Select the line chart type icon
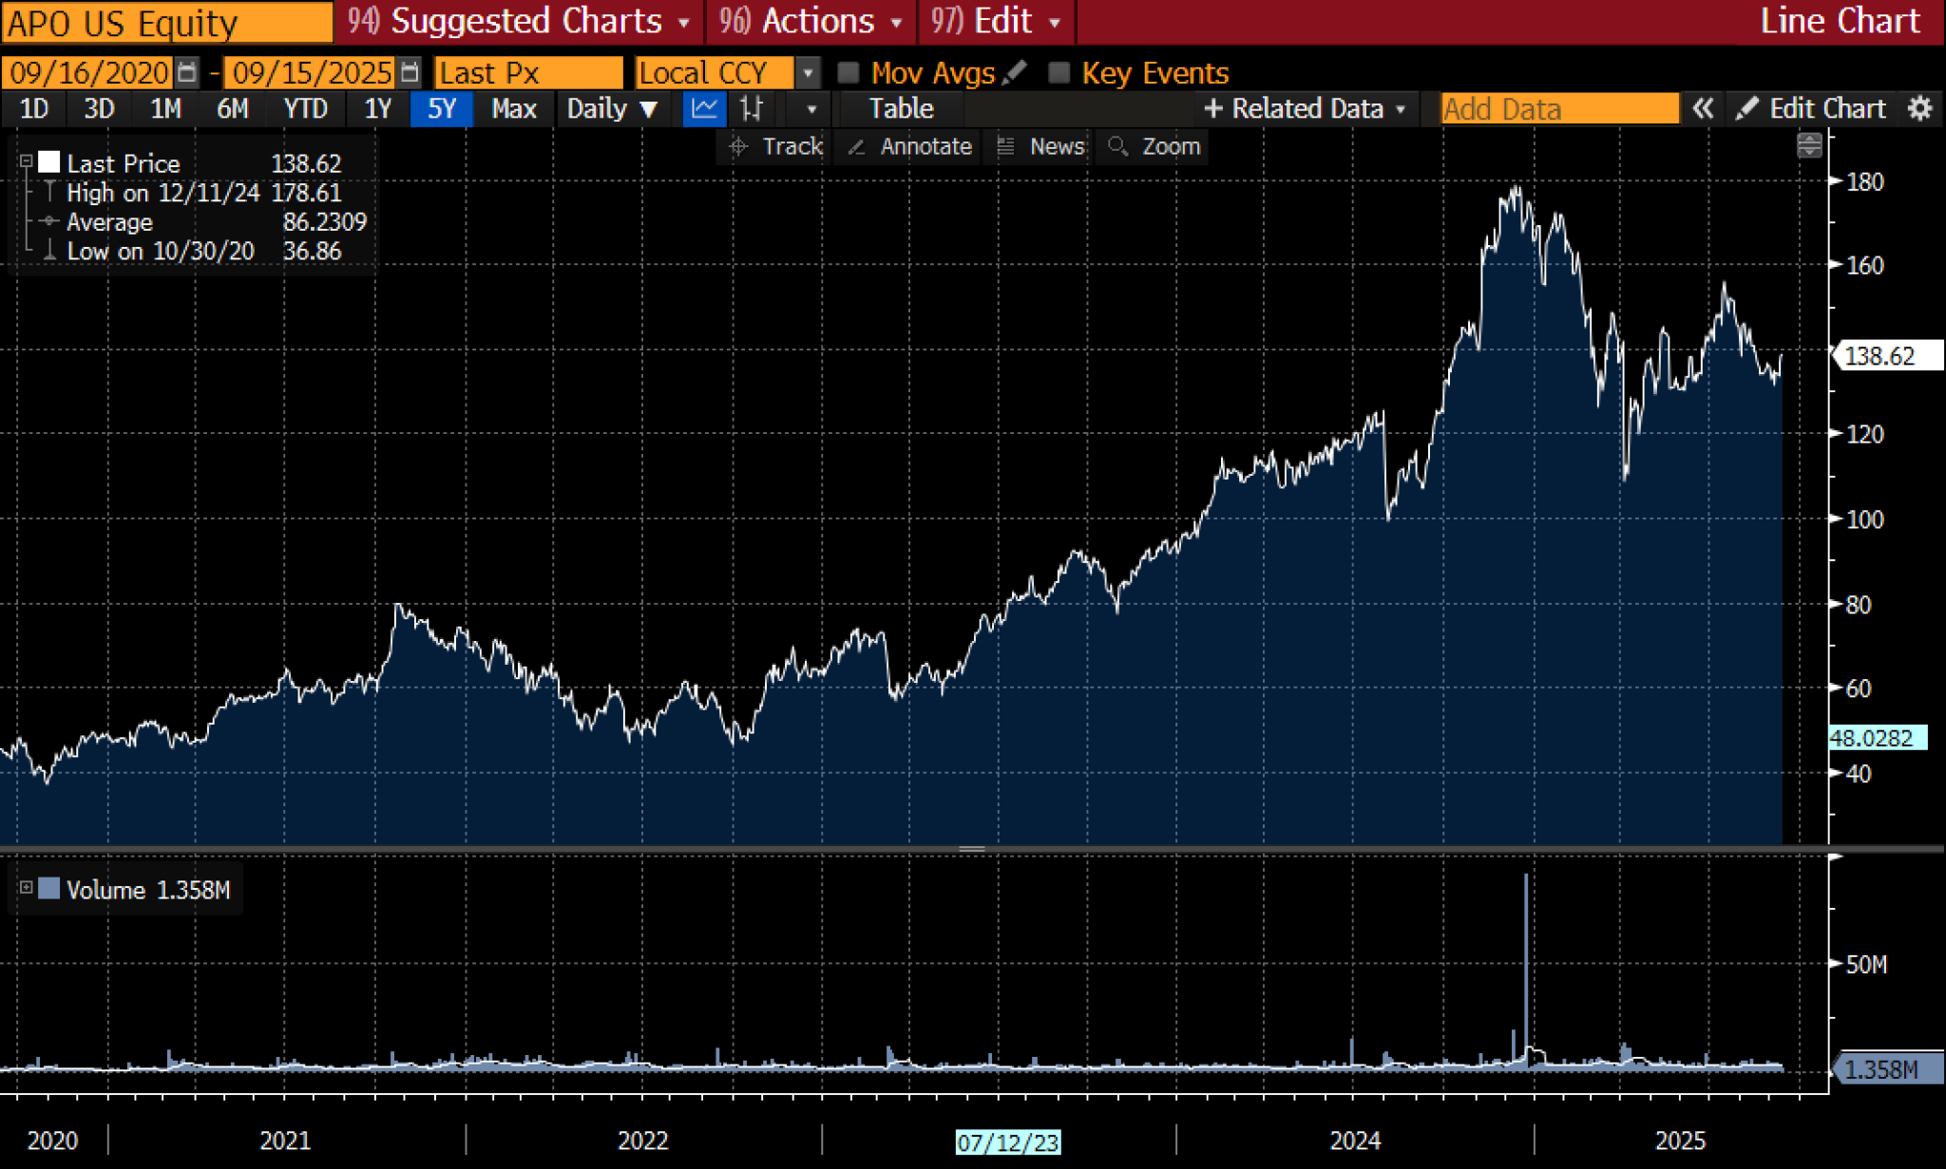1946x1169 pixels. (x=704, y=108)
